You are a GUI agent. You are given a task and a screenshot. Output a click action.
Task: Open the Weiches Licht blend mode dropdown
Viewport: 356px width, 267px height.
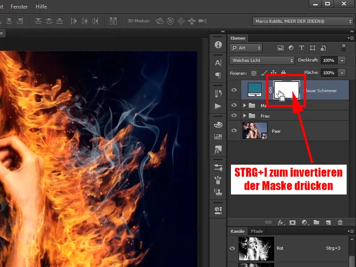262,61
